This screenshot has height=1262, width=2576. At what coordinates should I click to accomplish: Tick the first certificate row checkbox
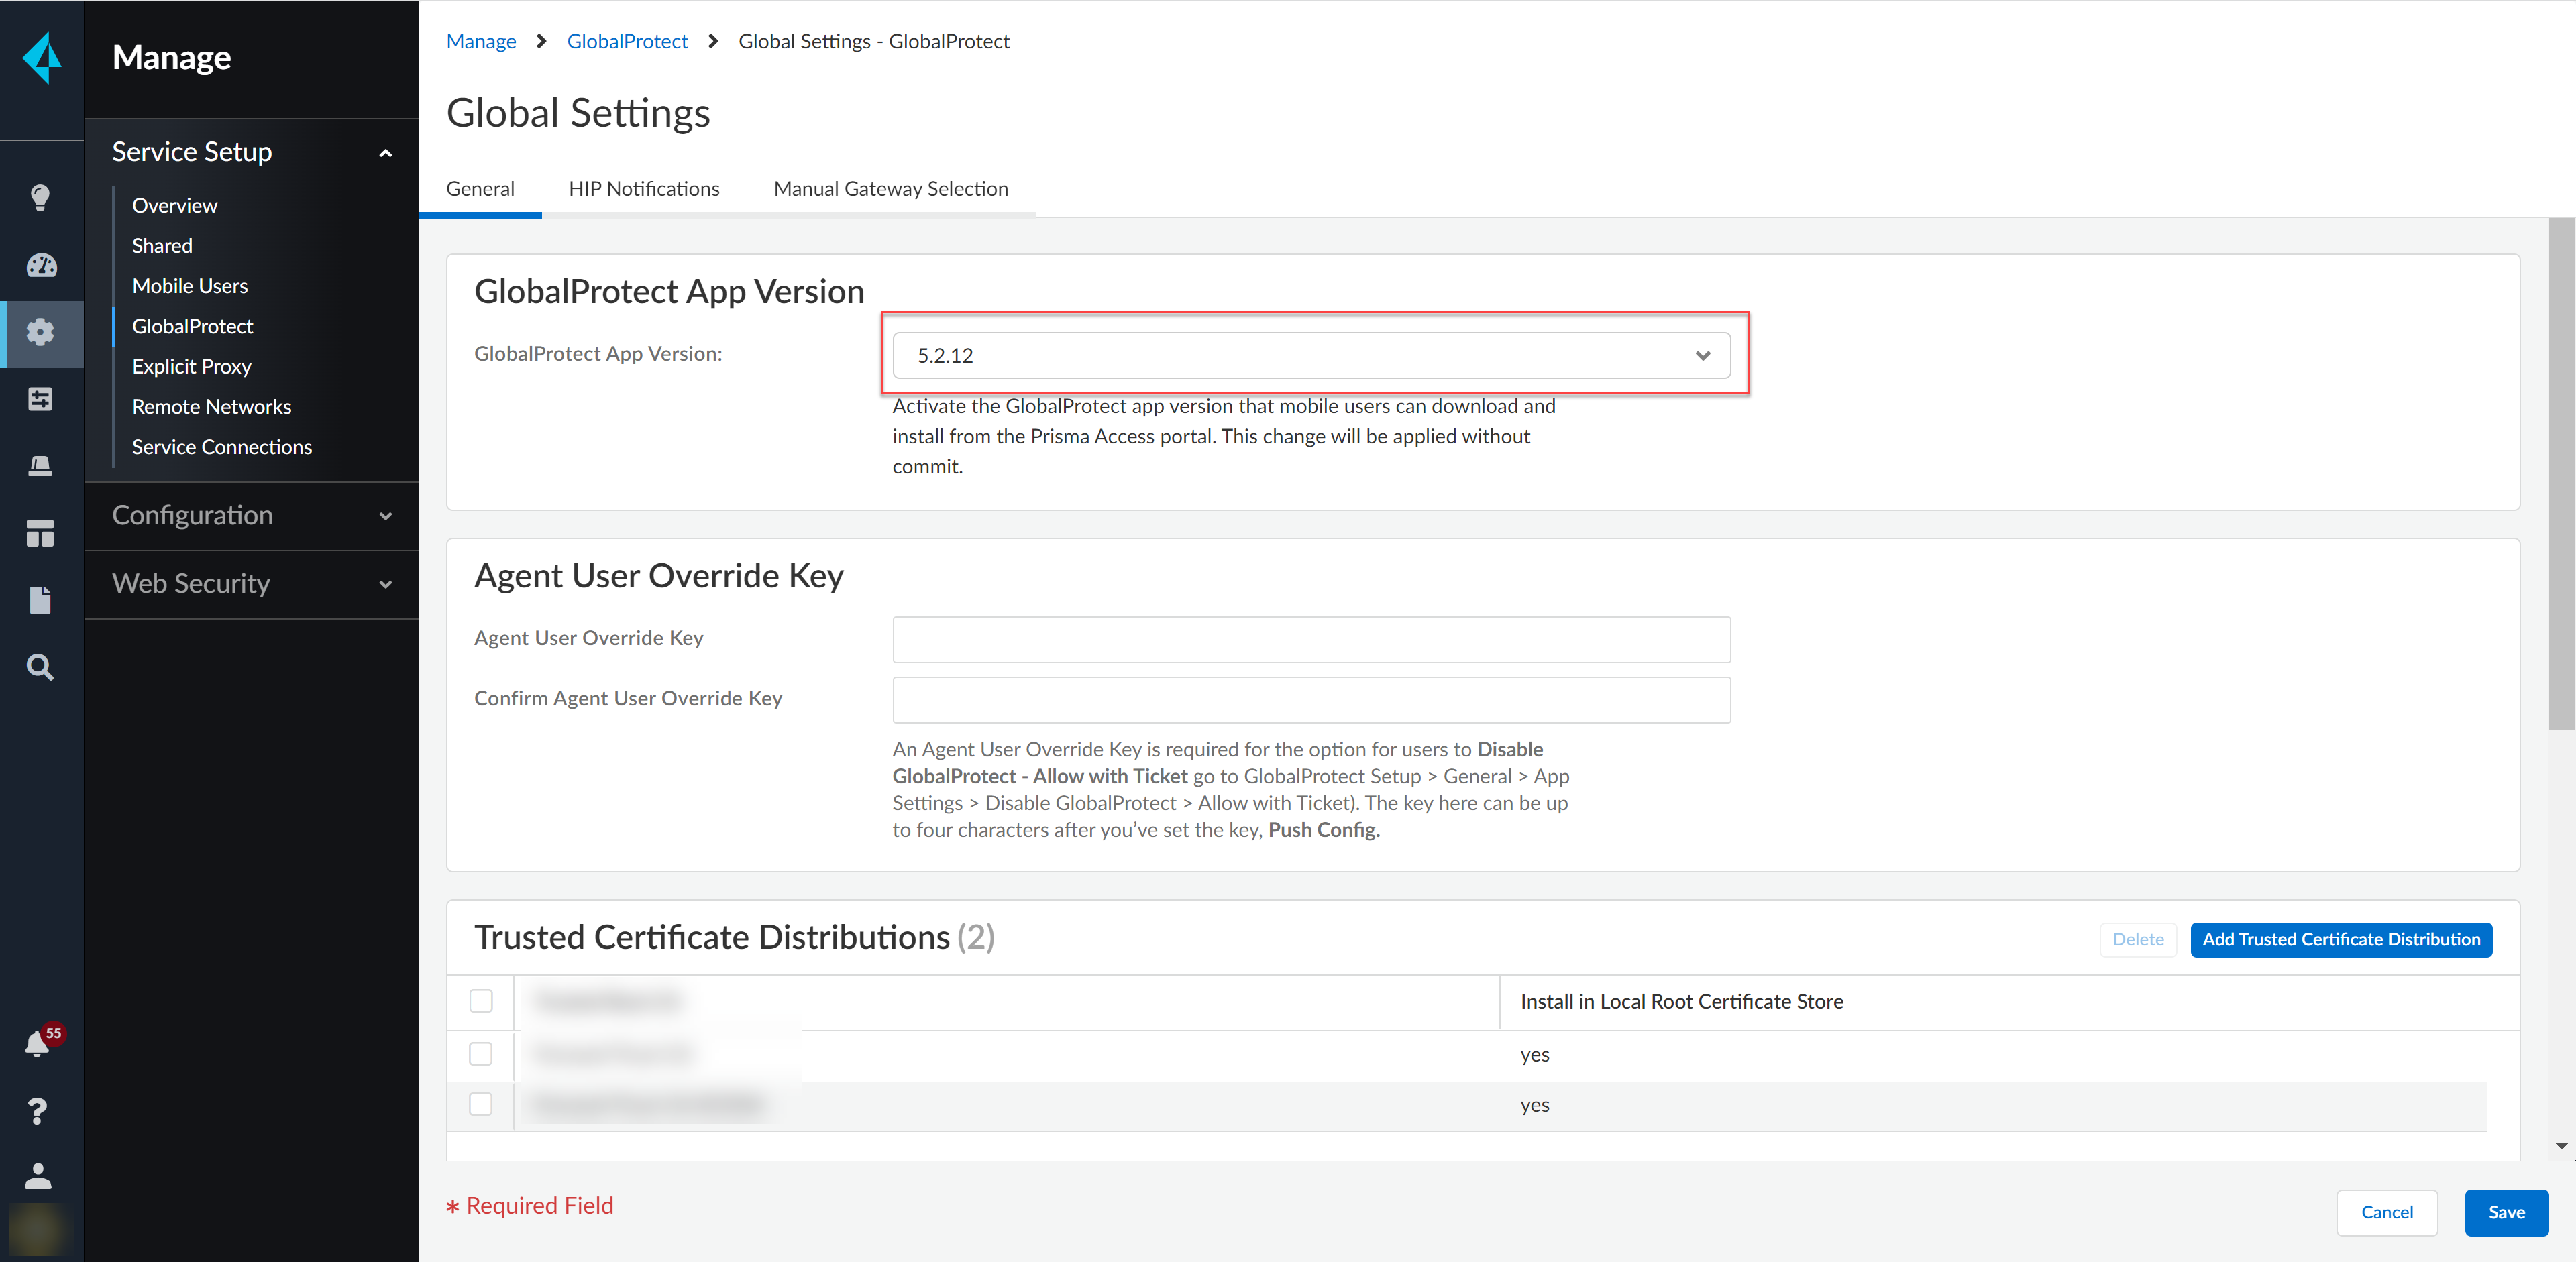click(x=481, y=1053)
